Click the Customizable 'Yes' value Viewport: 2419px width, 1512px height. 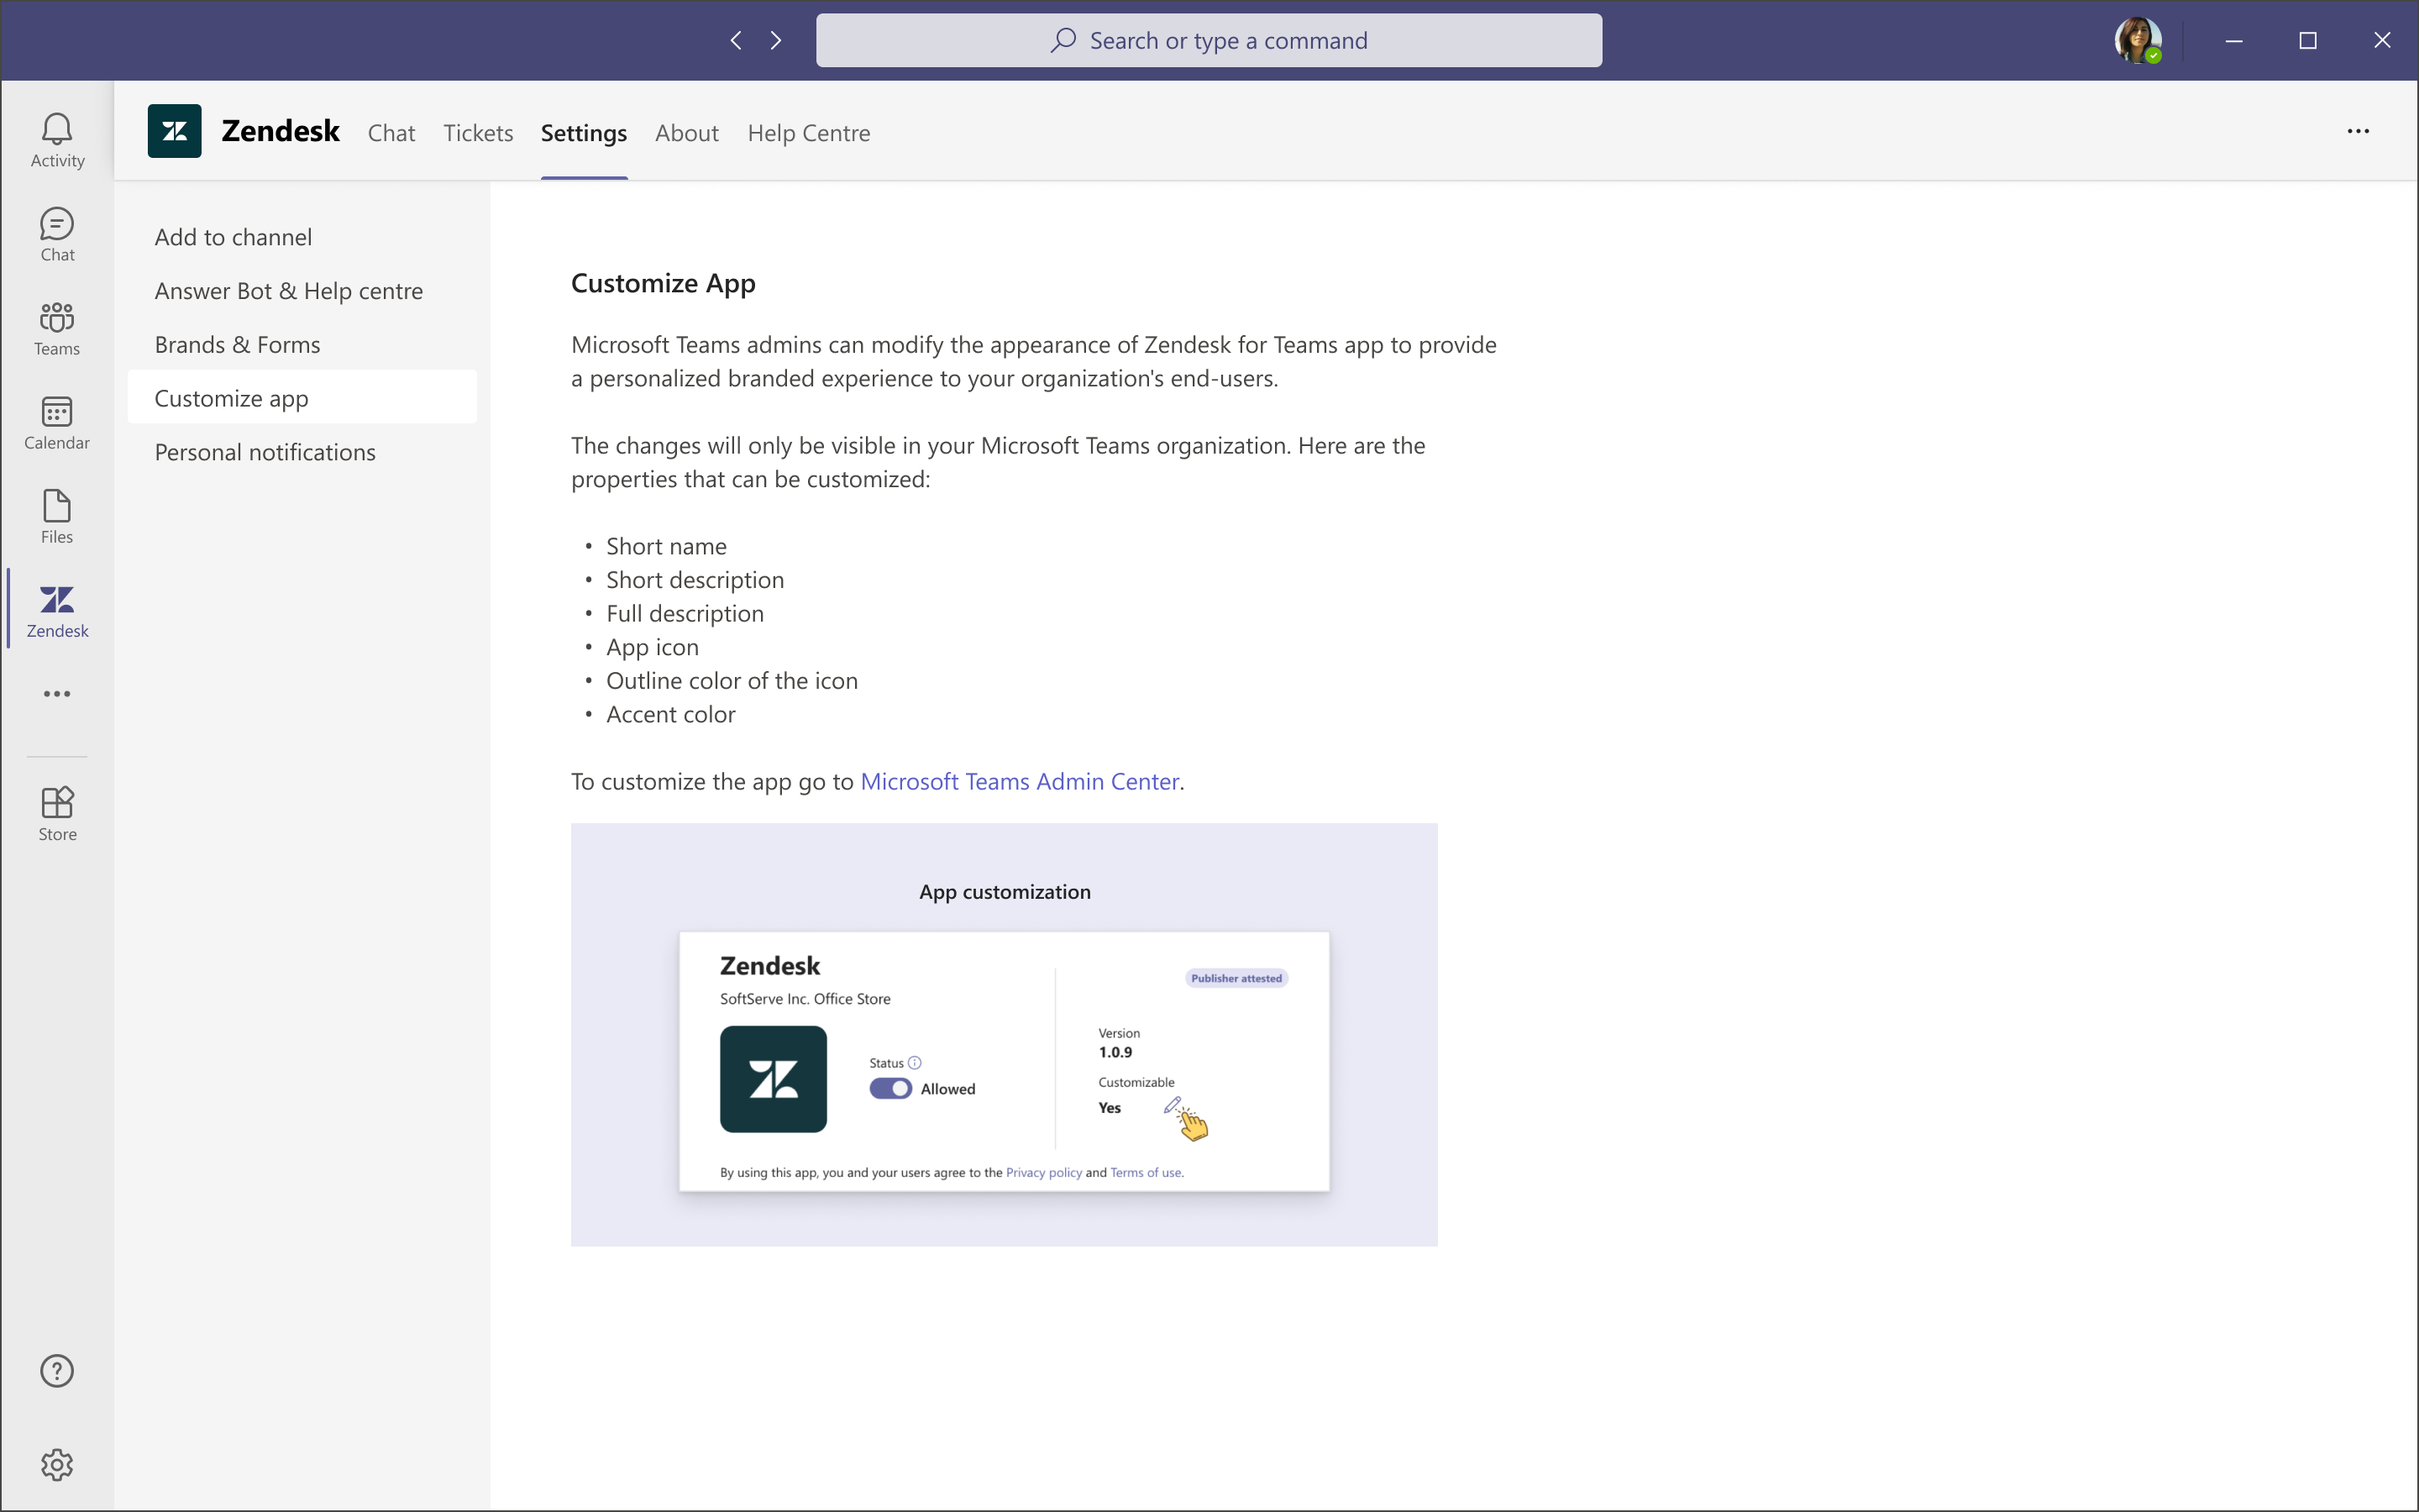click(x=1110, y=1107)
